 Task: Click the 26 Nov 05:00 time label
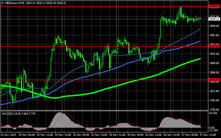(x=136, y=135)
